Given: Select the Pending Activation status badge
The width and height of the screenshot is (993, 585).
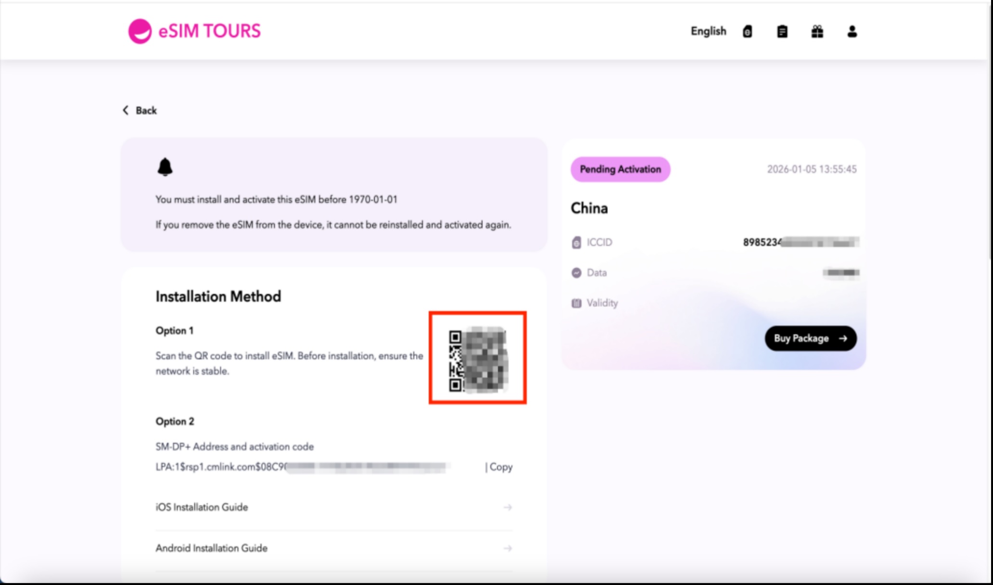Looking at the screenshot, I should click(620, 169).
